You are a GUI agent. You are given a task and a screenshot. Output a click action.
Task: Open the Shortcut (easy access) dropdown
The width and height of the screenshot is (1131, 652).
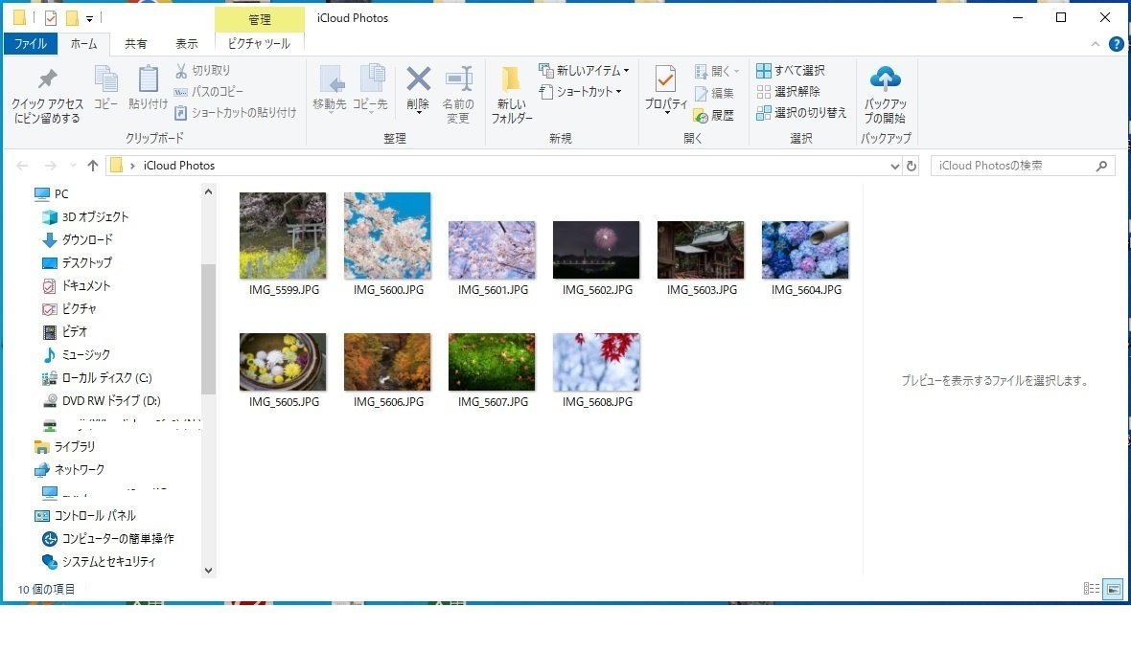click(x=580, y=92)
